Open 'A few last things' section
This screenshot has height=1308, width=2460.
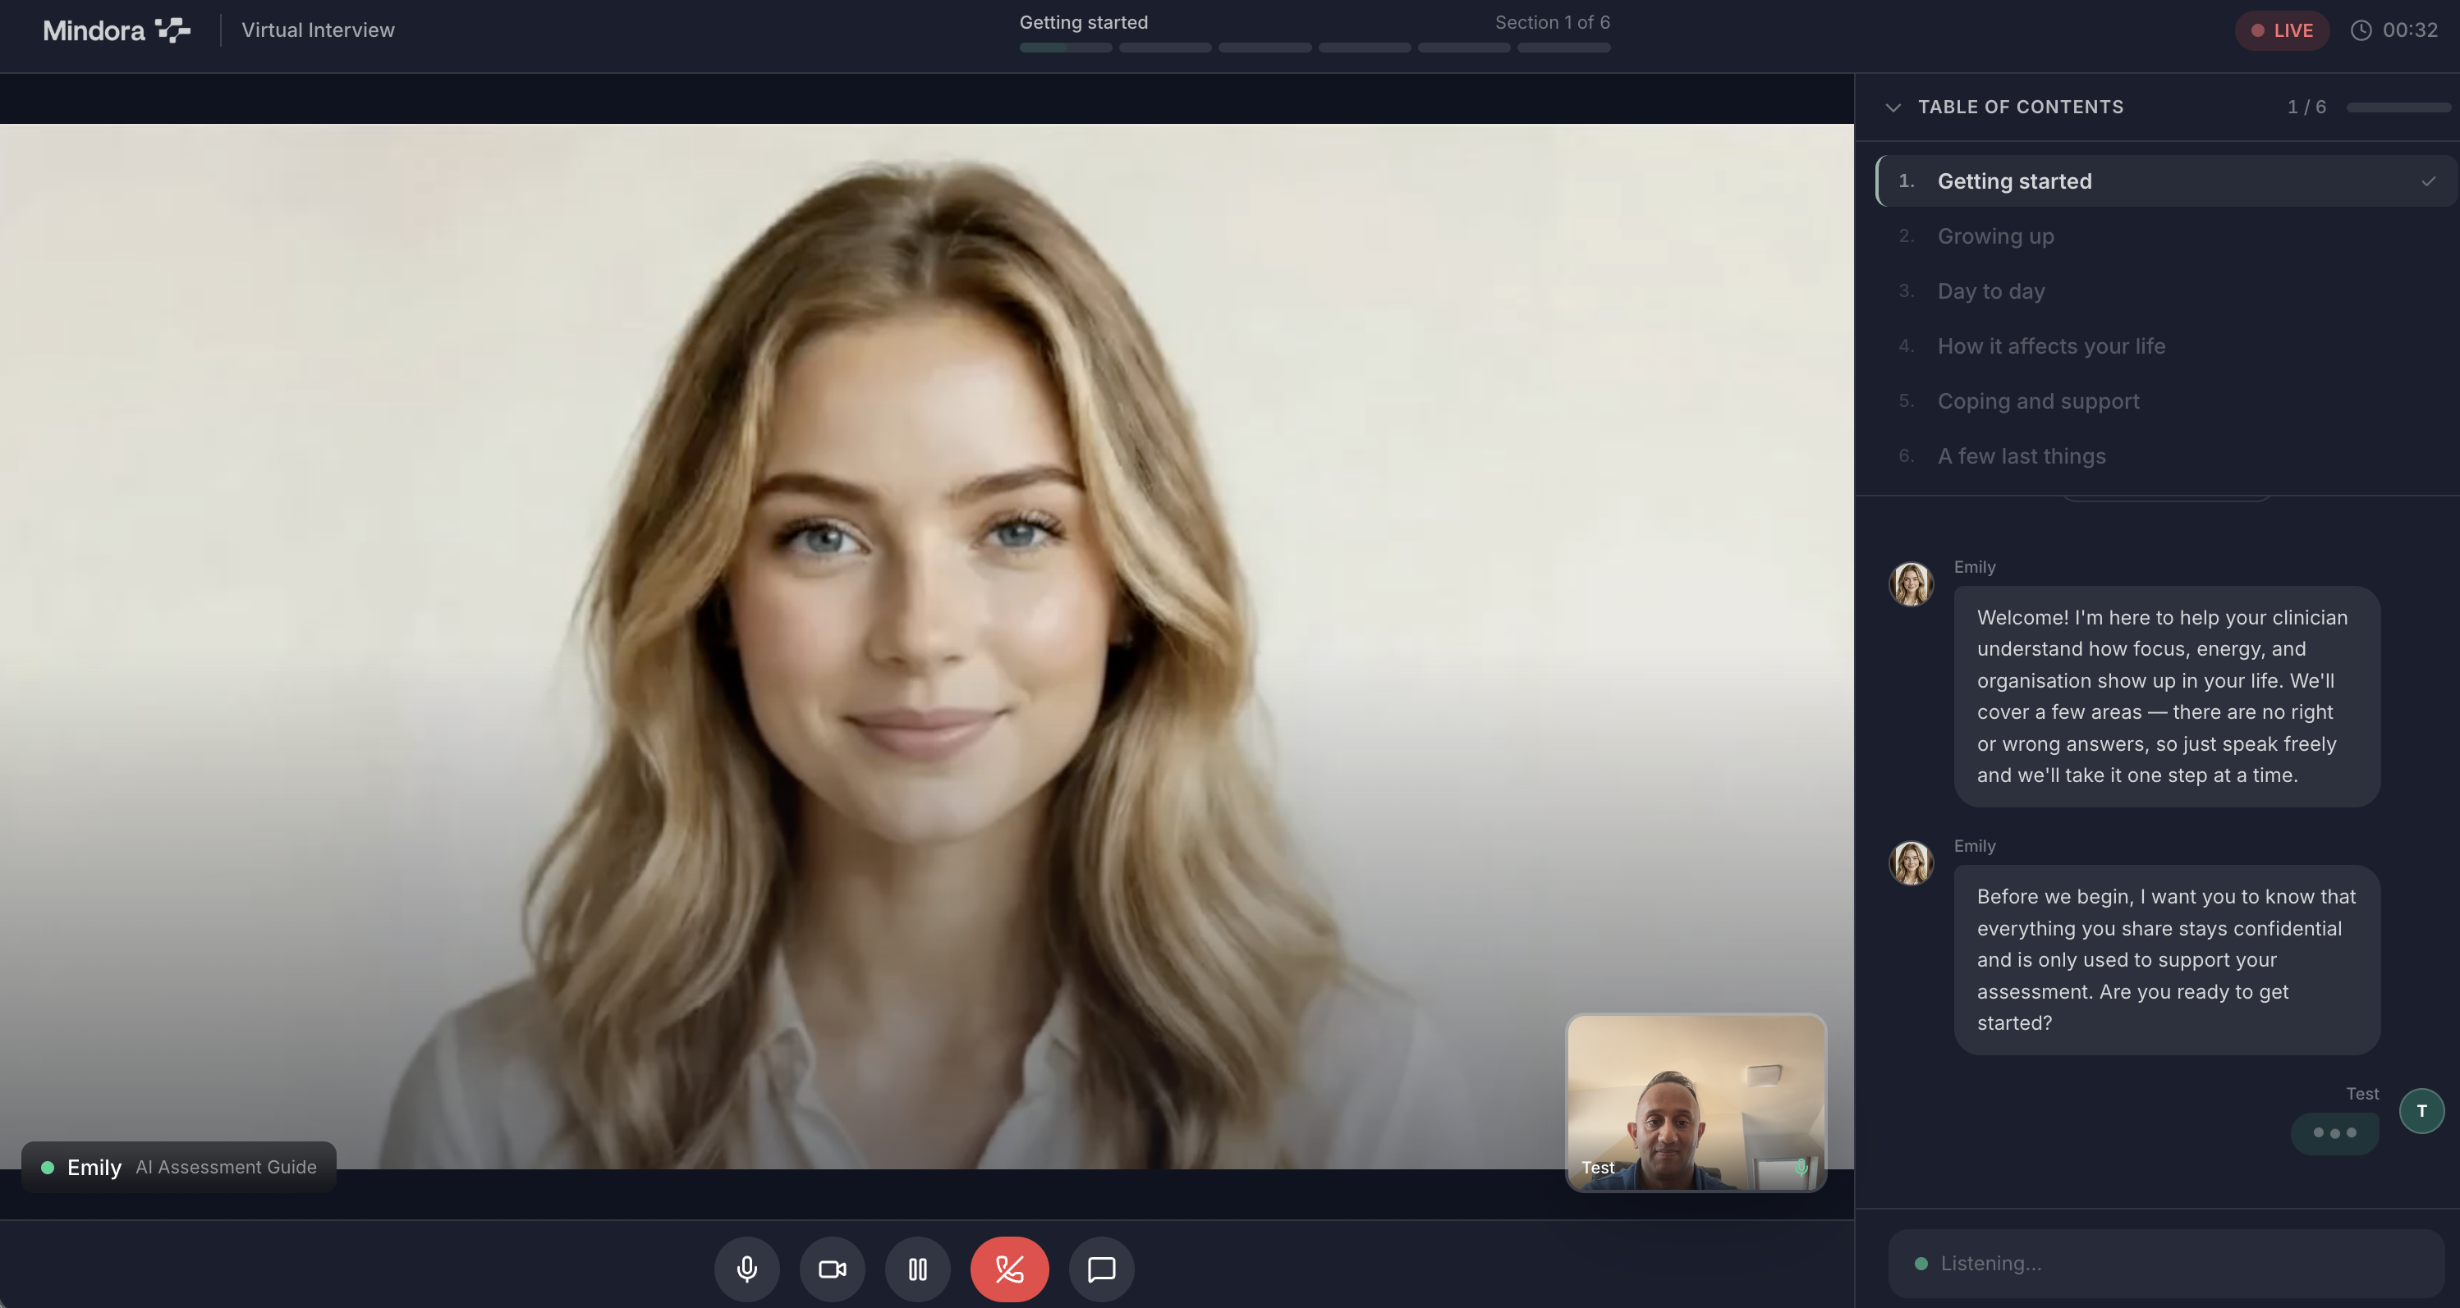[2166, 456]
